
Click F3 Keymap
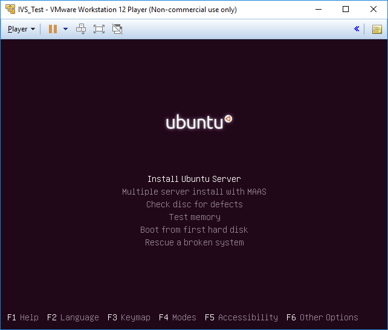coord(129,317)
